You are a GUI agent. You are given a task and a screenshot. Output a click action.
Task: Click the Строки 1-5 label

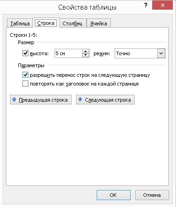23,35
